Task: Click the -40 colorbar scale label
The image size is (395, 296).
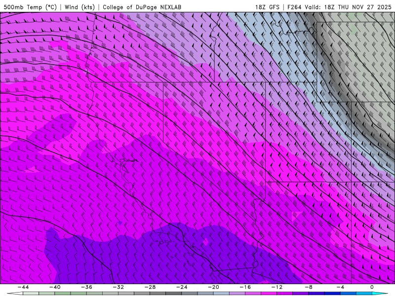Action: click(55, 287)
